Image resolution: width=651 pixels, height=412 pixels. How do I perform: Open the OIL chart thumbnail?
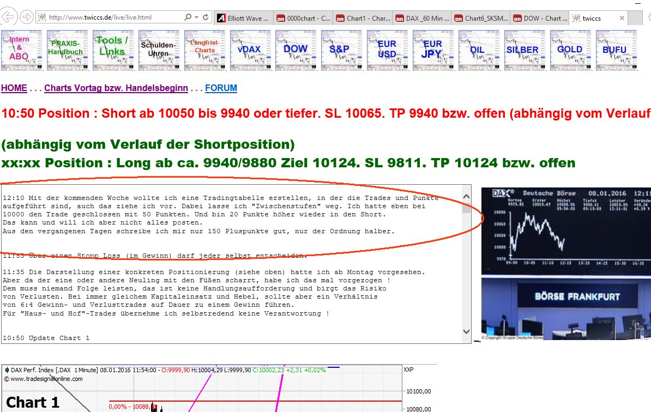[479, 50]
